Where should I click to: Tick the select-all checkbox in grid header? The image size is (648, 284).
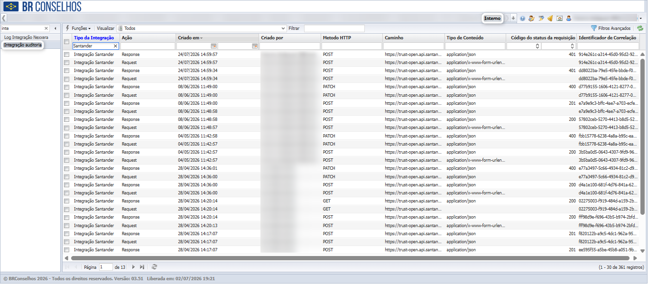(67, 42)
